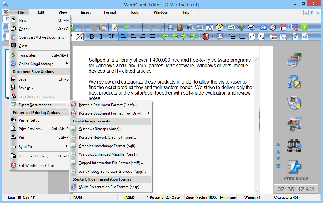323x203 pixels.
Task: Open the Format menu
Action: pos(110,12)
